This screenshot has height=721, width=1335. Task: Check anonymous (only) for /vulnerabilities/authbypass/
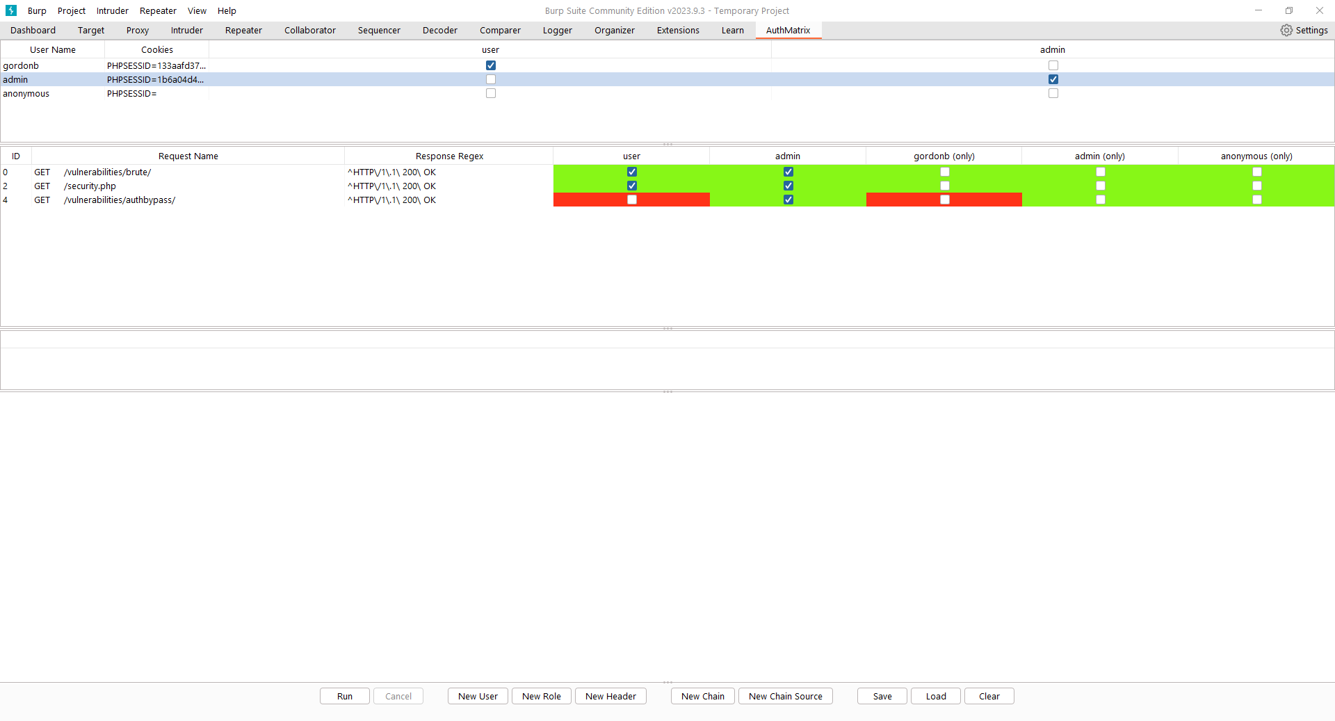click(x=1257, y=200)
